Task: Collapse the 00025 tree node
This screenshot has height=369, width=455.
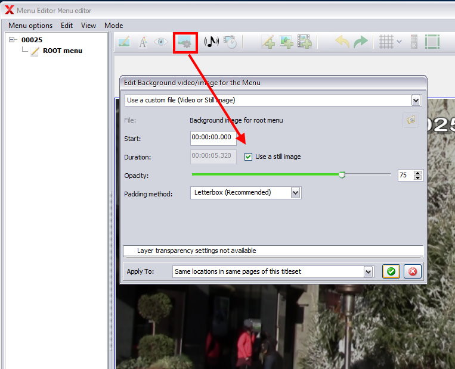Action: click(x=11, y=39)
